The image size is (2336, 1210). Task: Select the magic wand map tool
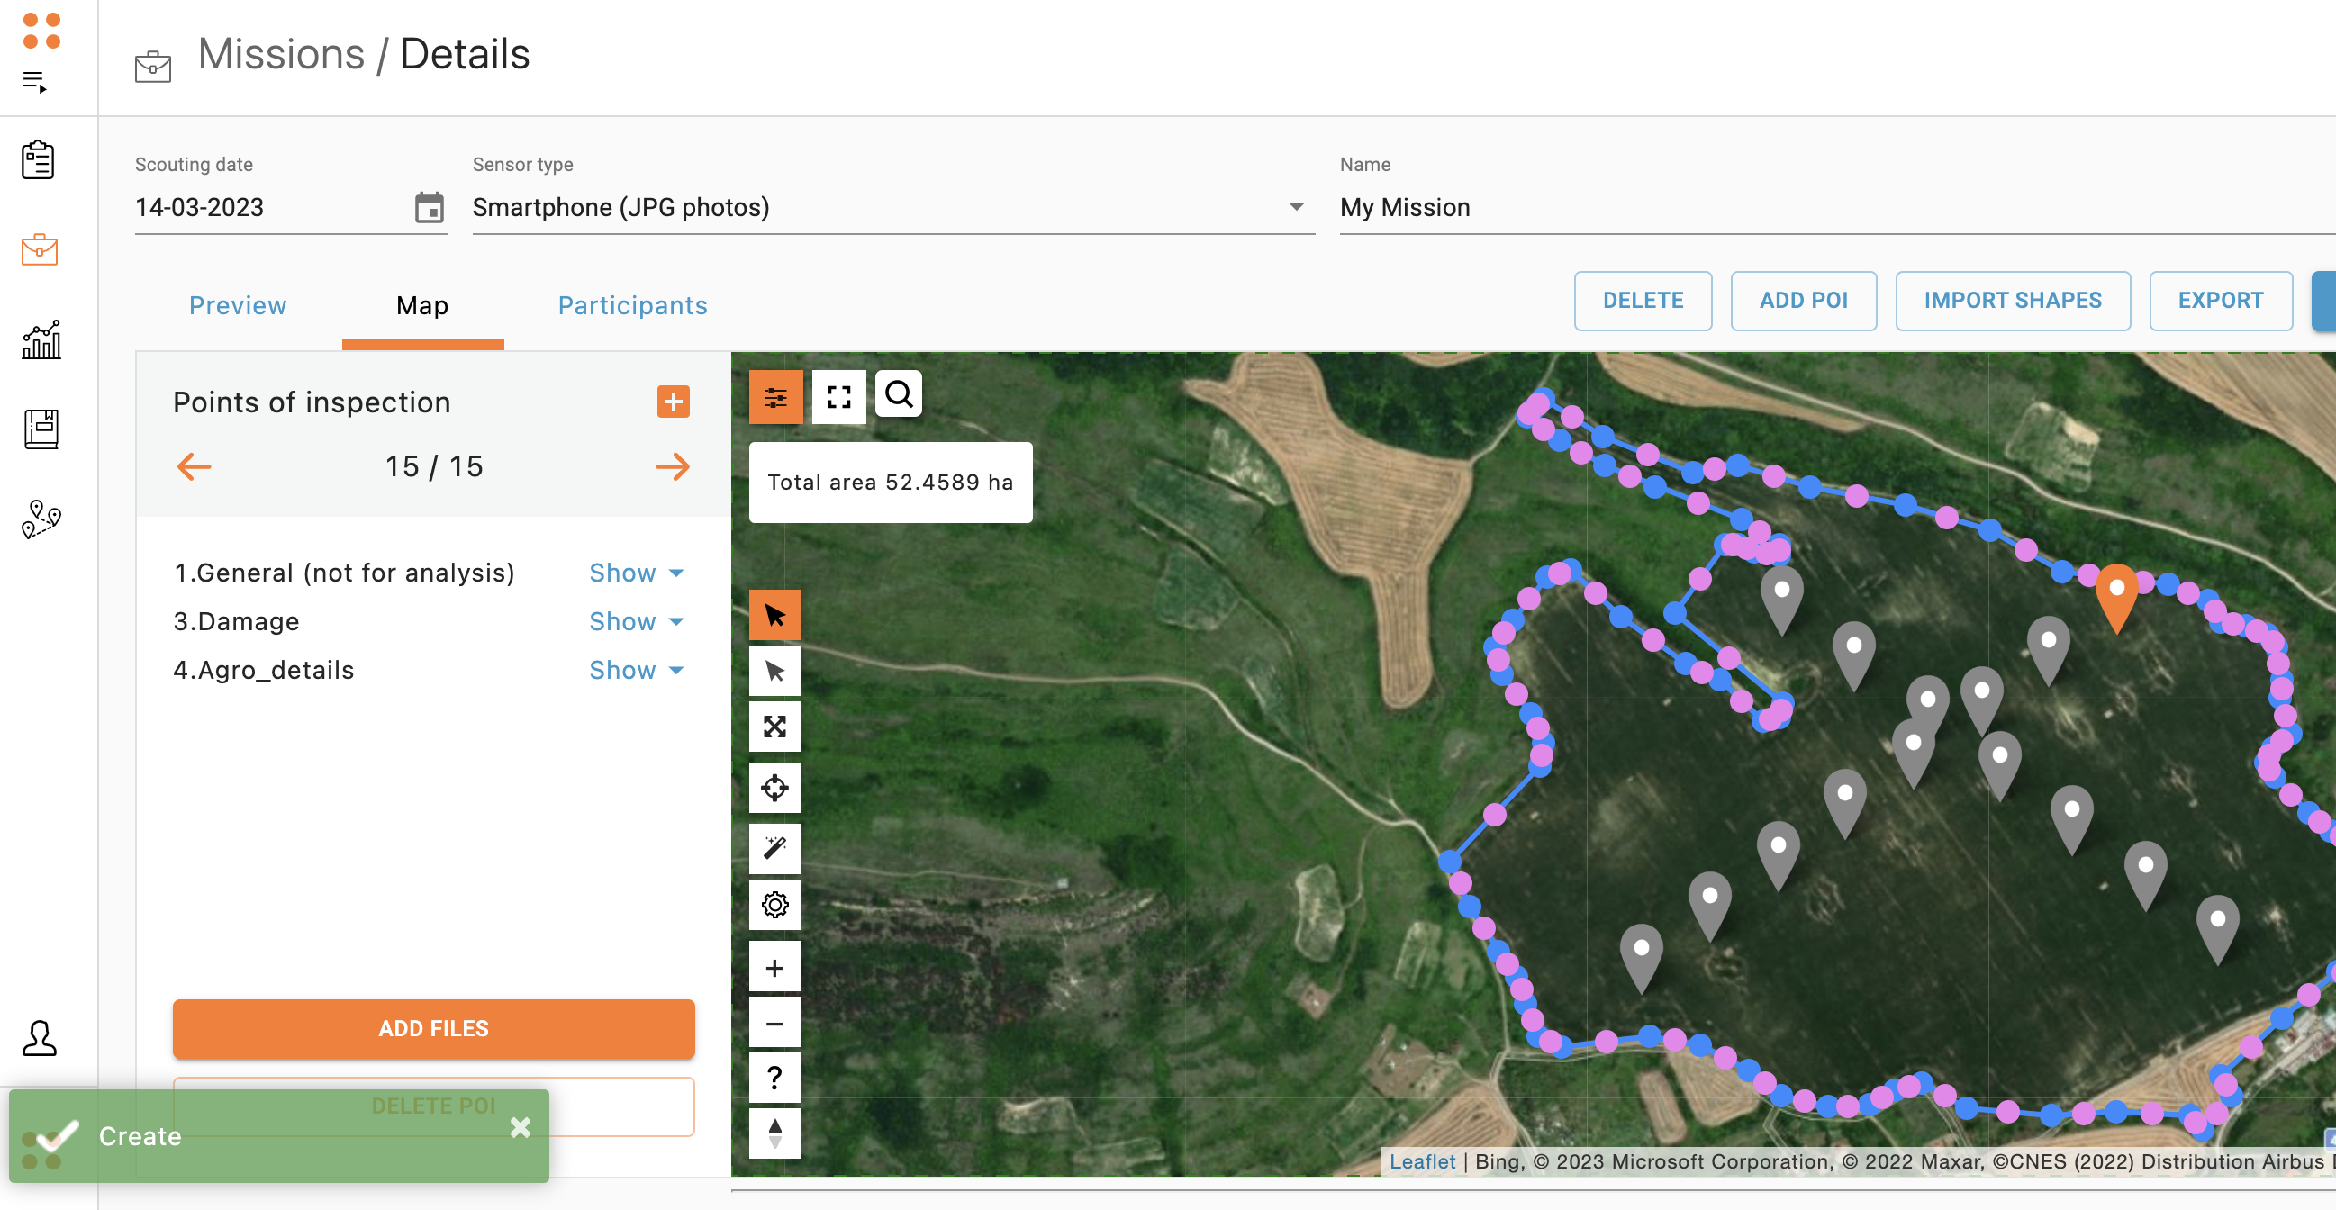point(774,847)
